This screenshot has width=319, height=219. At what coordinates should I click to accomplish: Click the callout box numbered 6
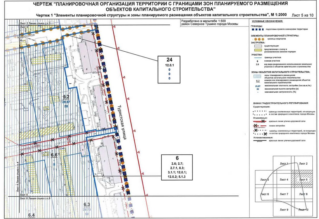tap(177, 167)
